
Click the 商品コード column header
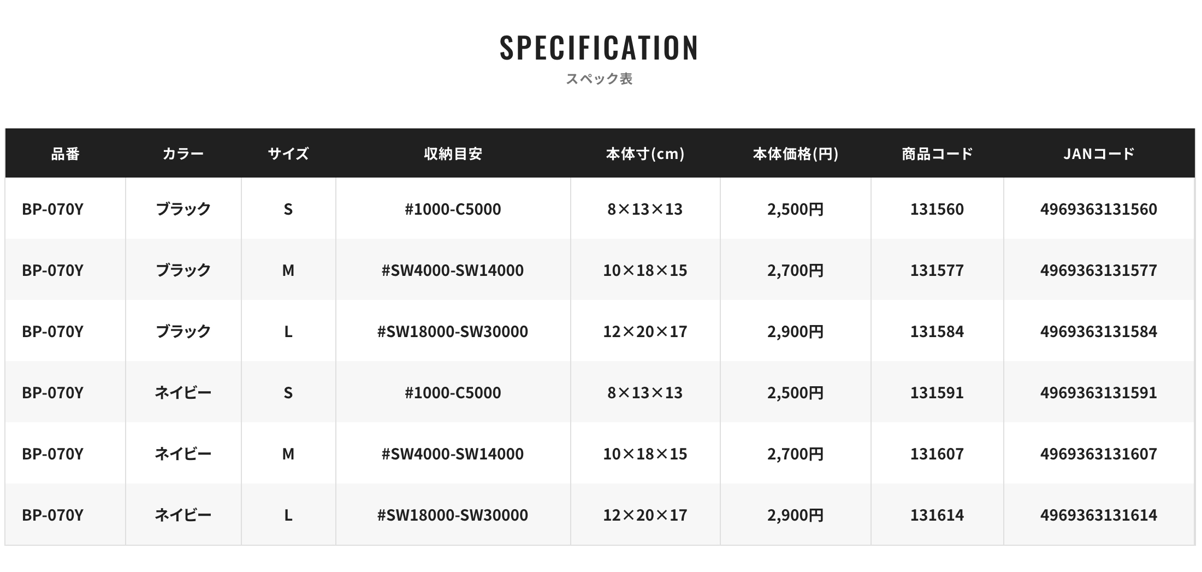coord(937,154)
